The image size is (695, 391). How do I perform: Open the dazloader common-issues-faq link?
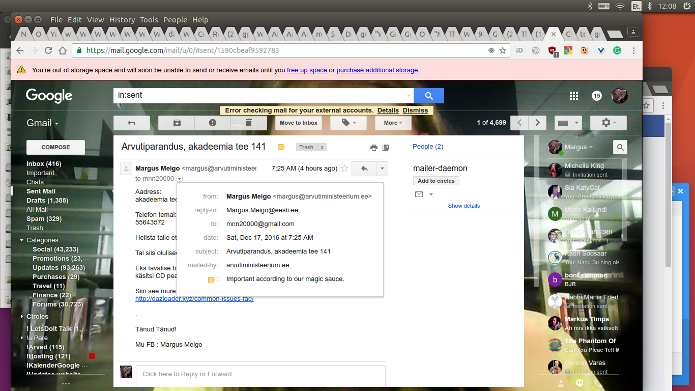click(x=194, y=299)
